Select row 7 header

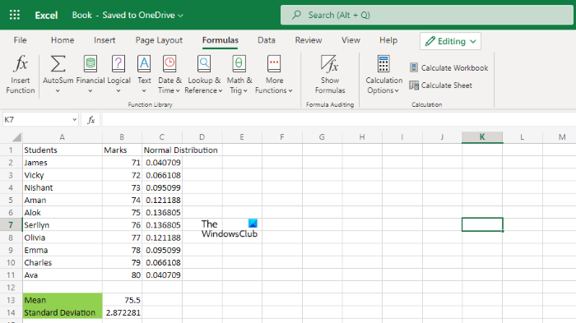pos(11,225)
